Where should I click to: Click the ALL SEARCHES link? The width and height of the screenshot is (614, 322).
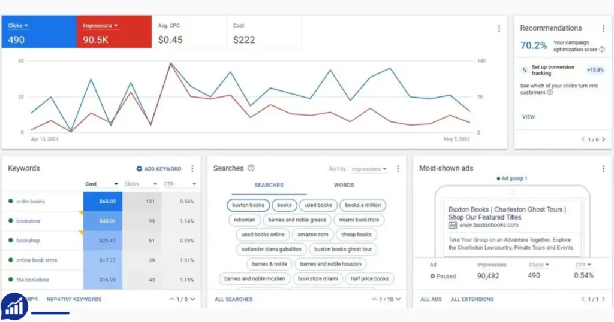pyautogui.click(x=234, y=299)
